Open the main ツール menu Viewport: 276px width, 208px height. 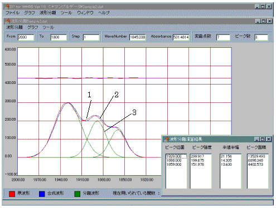coord(66,13)
